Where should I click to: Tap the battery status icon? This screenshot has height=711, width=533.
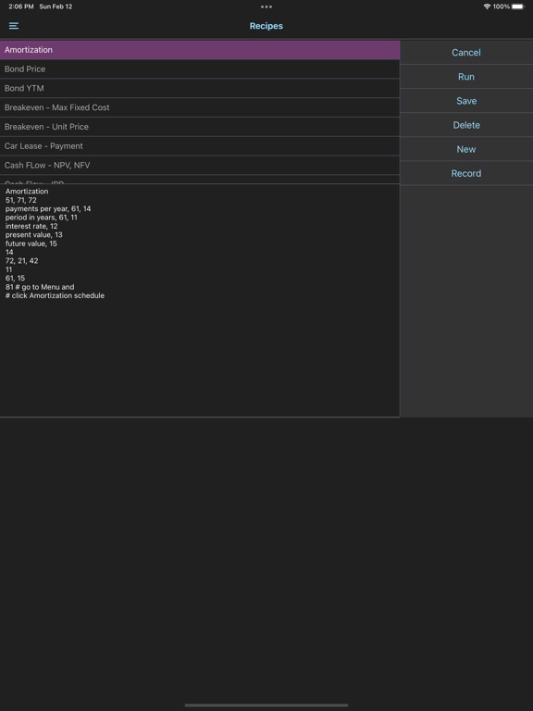517,6
